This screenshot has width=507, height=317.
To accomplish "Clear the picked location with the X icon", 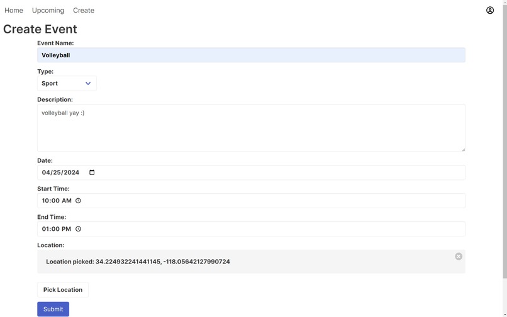I will (459, 257).
